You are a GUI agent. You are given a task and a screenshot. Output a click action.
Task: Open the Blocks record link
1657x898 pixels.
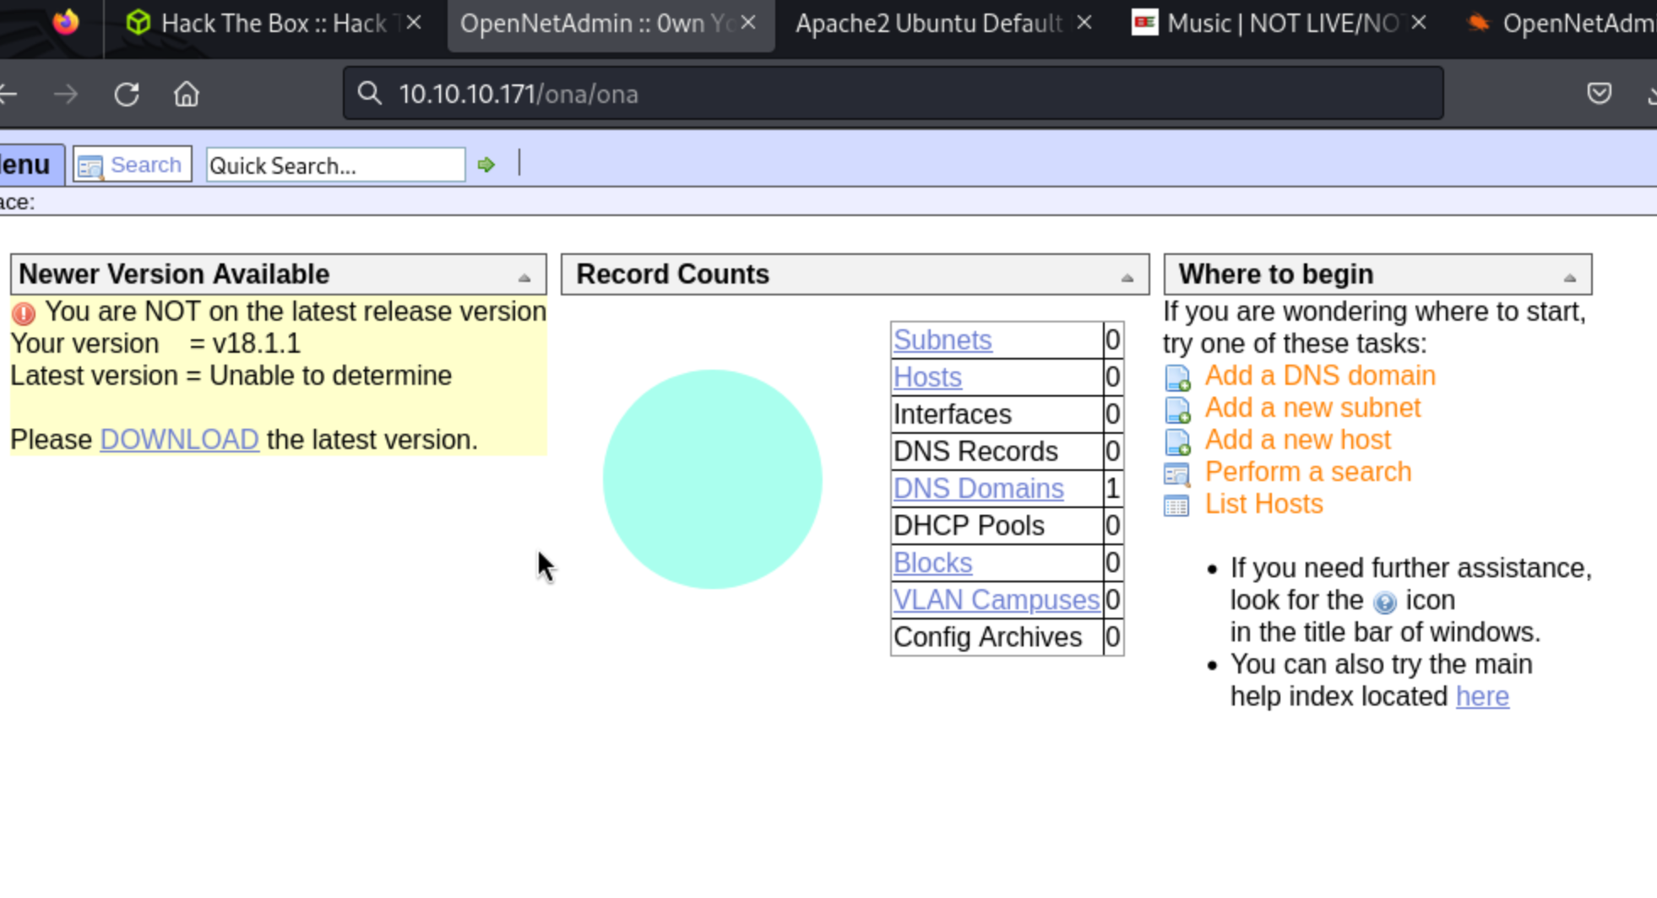pyautogui.click(x=932, y=563)
